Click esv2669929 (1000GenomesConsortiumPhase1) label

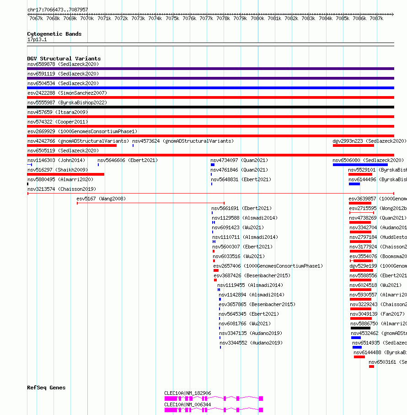(82, 131)
